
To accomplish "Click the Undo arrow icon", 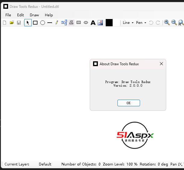I will pyautogui.click(x=151, y=23).
